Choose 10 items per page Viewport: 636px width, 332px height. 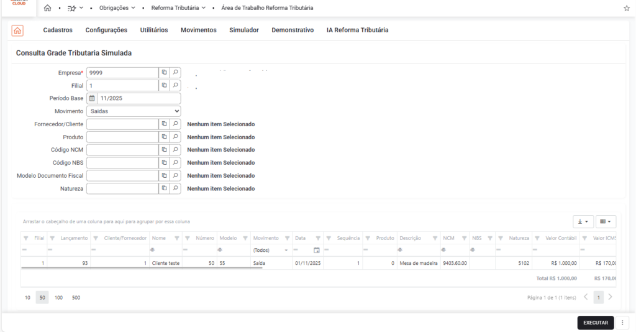(27, 298)
